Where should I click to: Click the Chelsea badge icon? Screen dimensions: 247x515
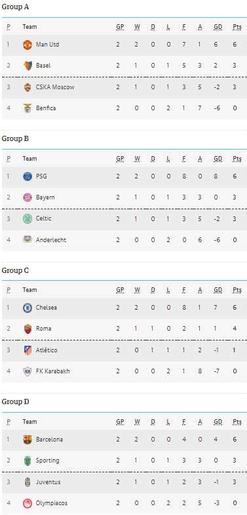28,308
